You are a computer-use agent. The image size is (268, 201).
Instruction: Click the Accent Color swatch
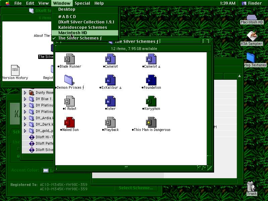(x=46, y=171)
